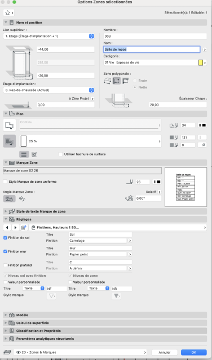Enable Finition plafond checkbox
212x360 pixels.
pyautogui.click(x=5, y=265)
